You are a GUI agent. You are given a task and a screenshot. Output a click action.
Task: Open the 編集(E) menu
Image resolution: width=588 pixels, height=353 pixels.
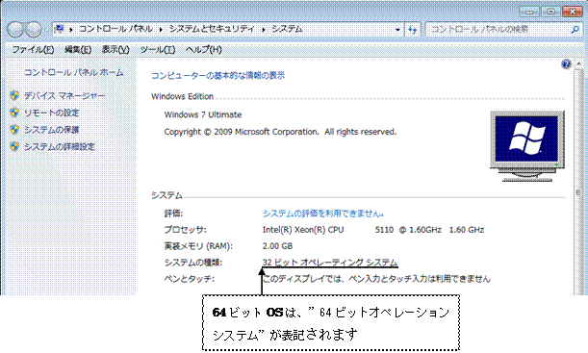(x=78, y=49)
